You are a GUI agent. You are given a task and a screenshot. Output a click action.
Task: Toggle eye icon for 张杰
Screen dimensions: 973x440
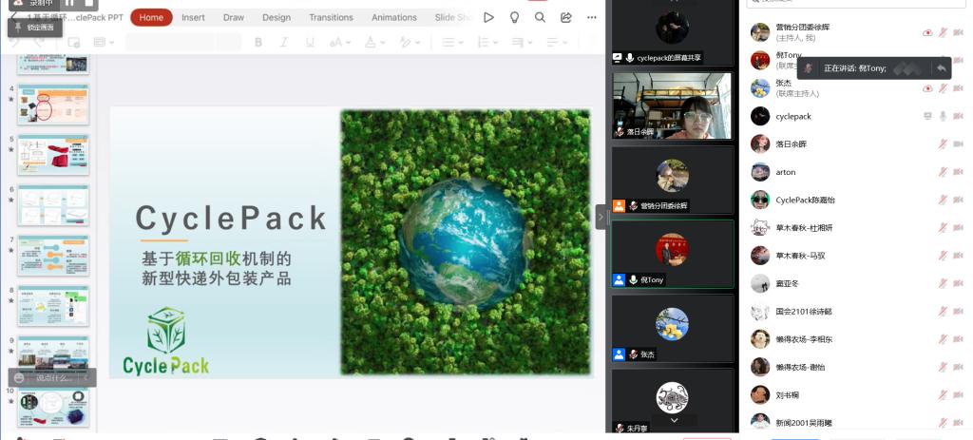point(927,88)
